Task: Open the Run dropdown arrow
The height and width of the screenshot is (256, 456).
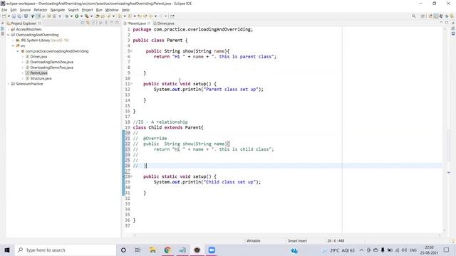Action: [81, 16]
